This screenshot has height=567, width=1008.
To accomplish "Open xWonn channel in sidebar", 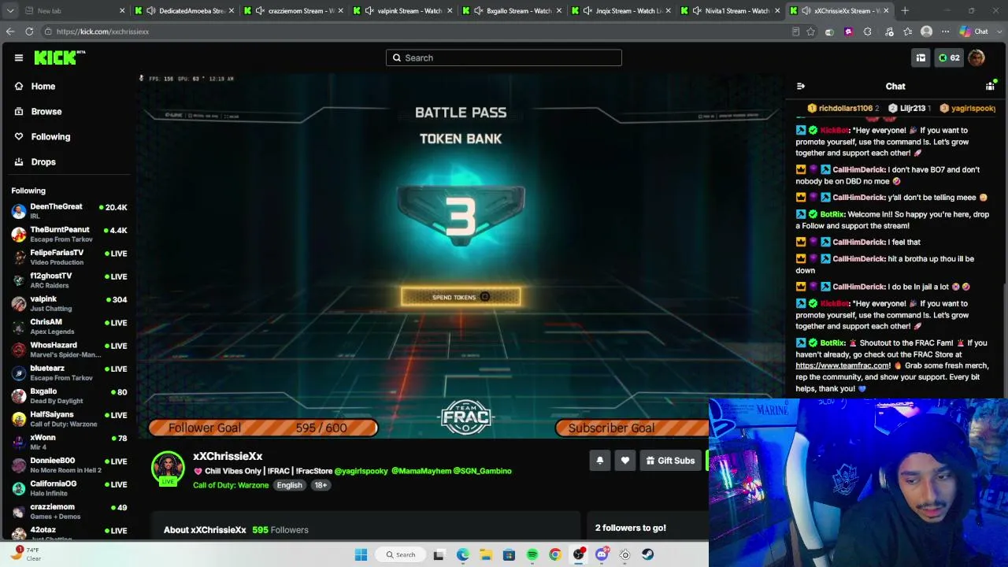I will (69, 442).
